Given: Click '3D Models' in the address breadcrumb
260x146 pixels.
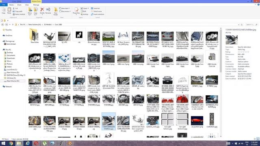Looking at the screenshot, I should [48, 24].
